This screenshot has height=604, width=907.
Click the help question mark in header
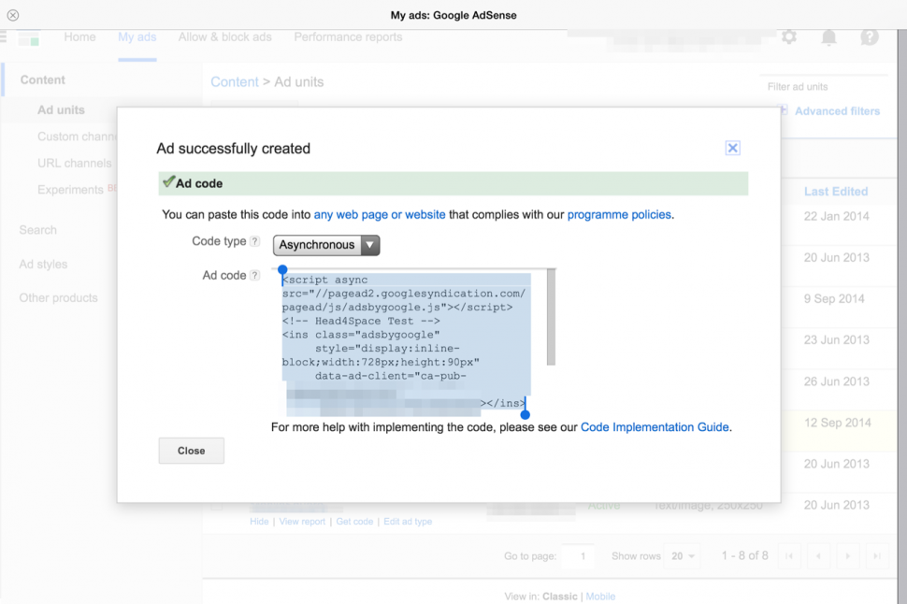tap(870, 37)
